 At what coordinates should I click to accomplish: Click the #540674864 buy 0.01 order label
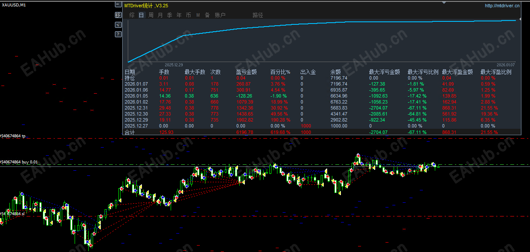(x=19, y=163)
